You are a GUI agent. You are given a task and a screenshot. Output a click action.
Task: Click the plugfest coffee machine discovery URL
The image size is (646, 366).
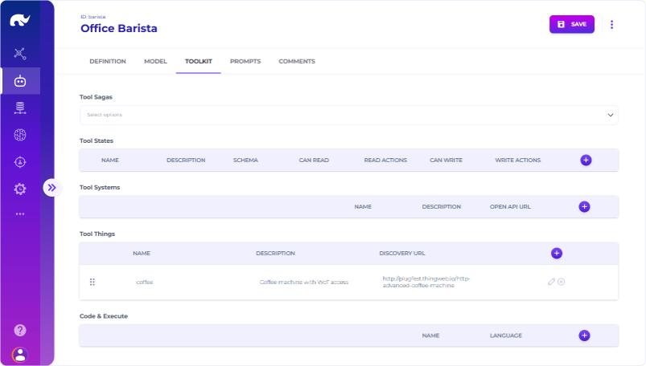(426, 282)
